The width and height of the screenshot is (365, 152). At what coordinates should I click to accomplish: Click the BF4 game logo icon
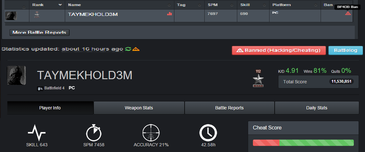[40, 88]
